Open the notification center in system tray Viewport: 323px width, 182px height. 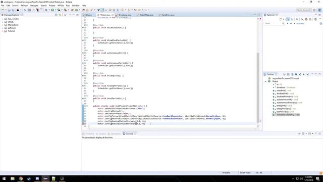[317, 178]
